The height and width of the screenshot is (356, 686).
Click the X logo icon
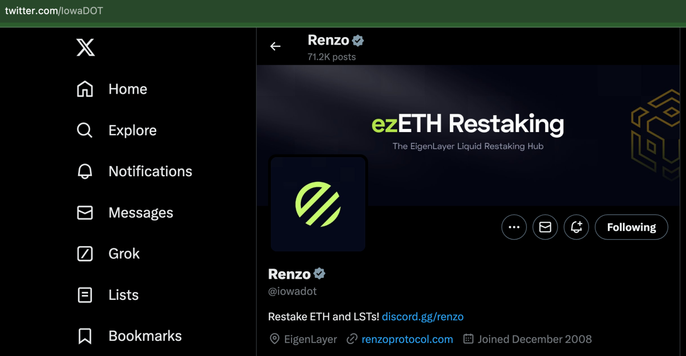tap(85, 47)
